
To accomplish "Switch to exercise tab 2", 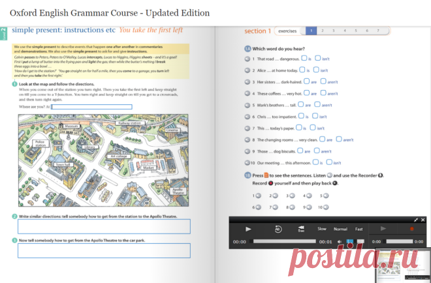I will point(323,31).
